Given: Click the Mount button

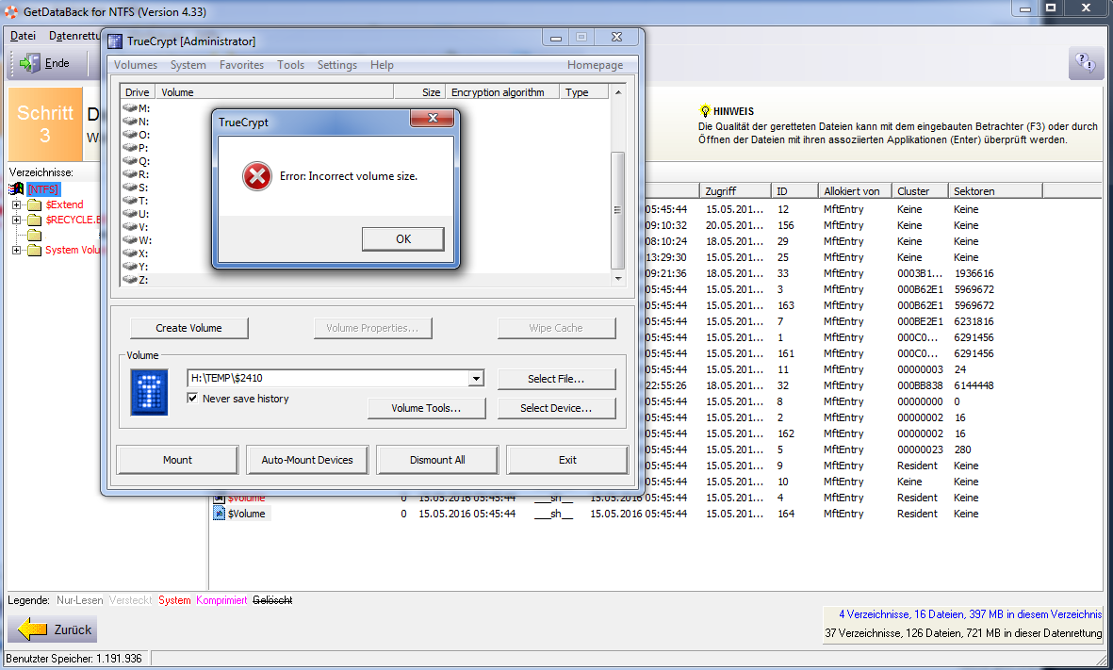Looking at the screenshot, I should point(177,460).
